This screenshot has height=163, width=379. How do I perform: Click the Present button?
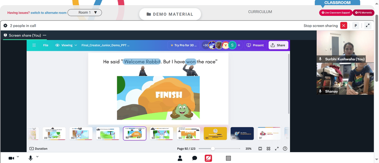point(256,45)
